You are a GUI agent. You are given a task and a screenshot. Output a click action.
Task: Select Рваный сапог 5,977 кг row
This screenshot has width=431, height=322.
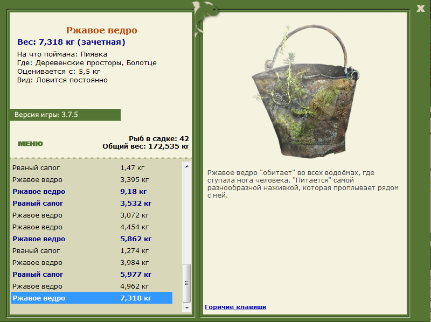pyautogui.click(x=92, y=274)
